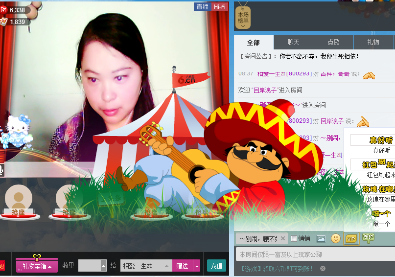This screenshot has height=277, width=395.
Task: Dismiss the 游戏 notice with x icon
Action: click(x=323, y=269)
